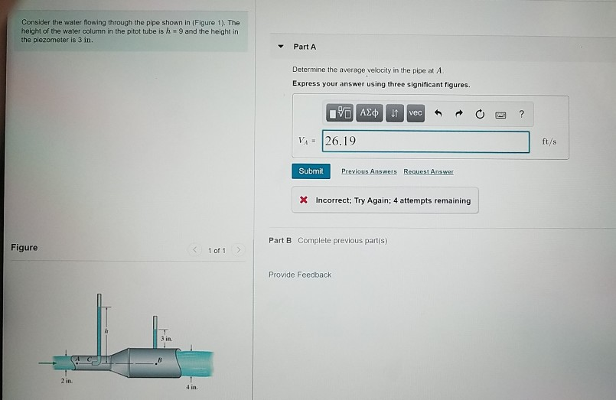The width and height of the screenshot is (616, 400).
Task: Open the Greek symbols ΑΣφ palette
Action: point(370,113)
